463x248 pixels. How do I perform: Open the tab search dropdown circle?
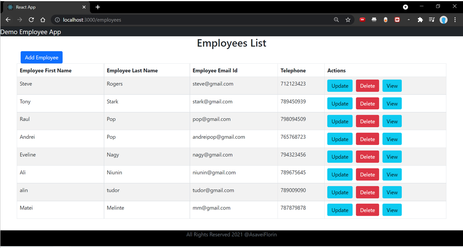click(x=405, y=7)
